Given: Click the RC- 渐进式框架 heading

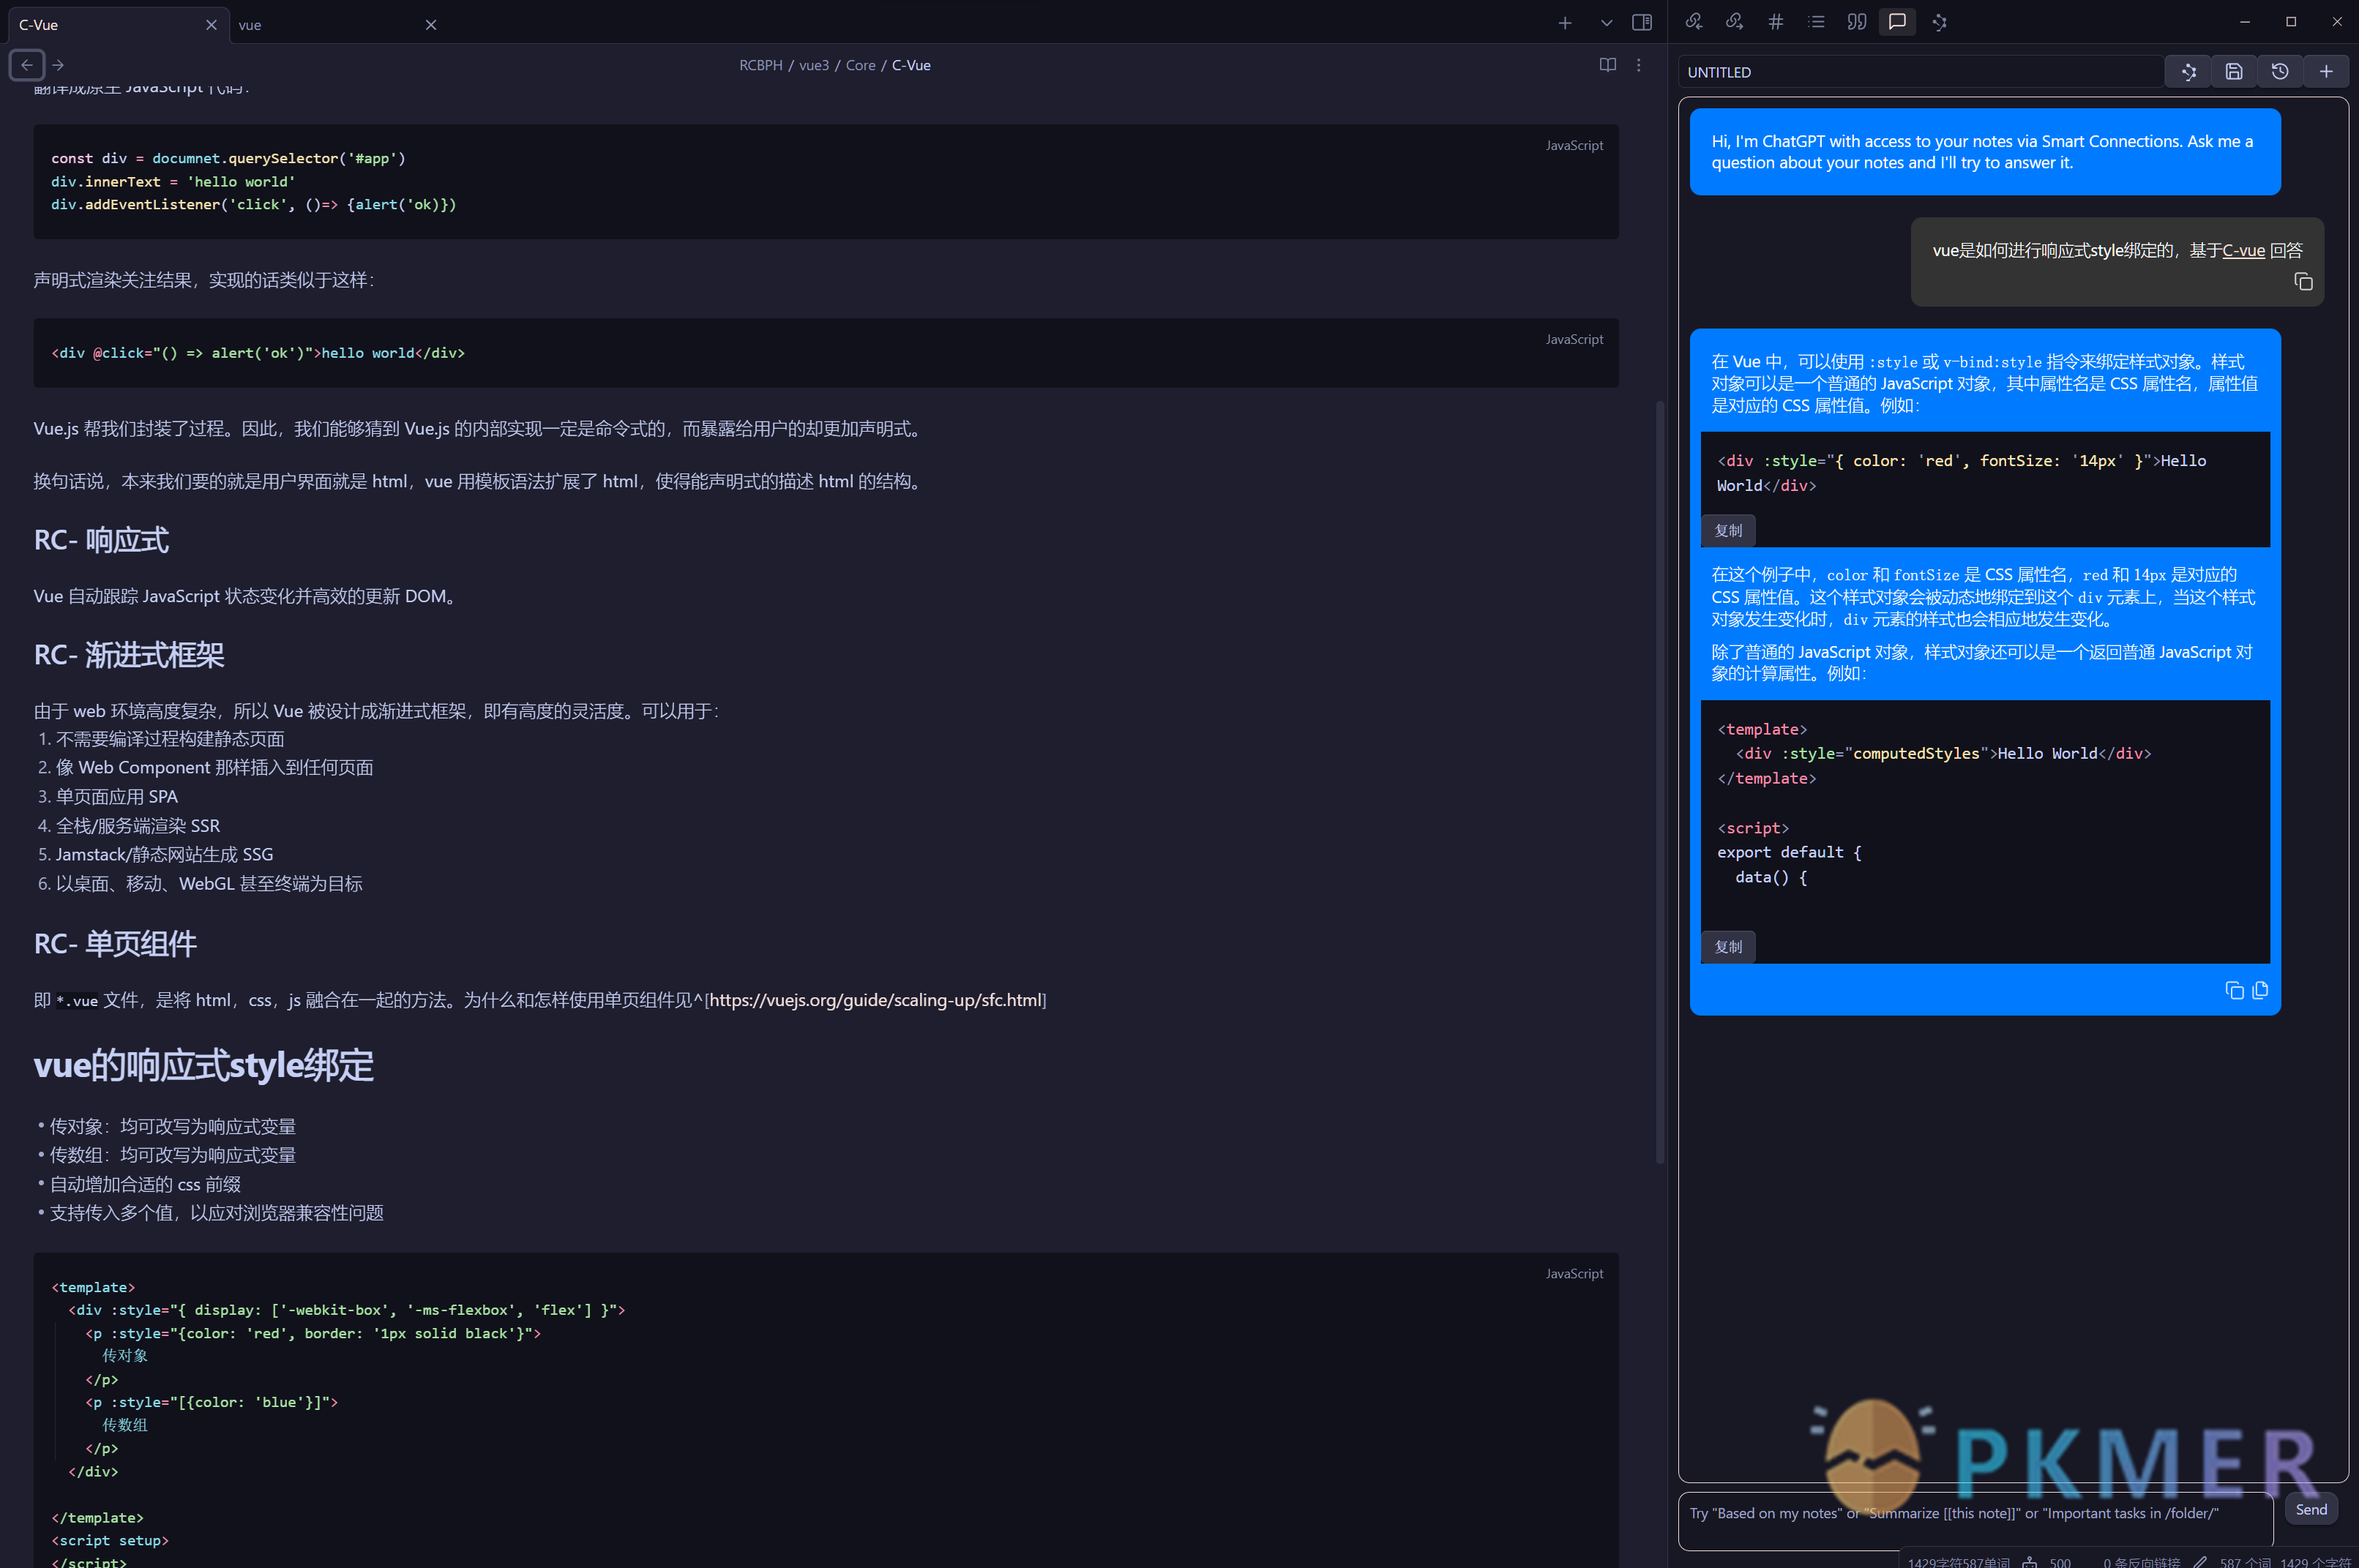Looking at the screenshot, I should (x=129, y=655).
